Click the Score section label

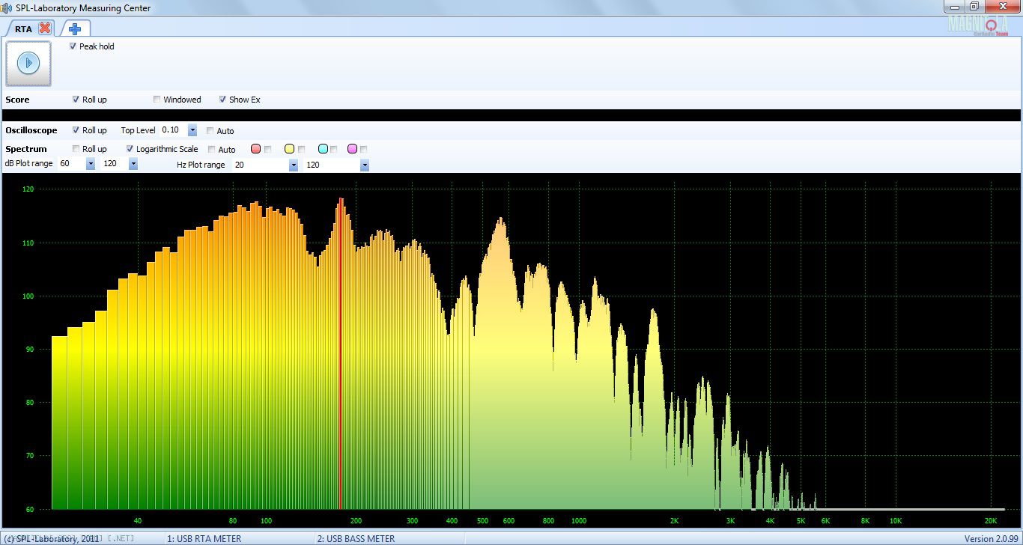click(x=18, y=100)
